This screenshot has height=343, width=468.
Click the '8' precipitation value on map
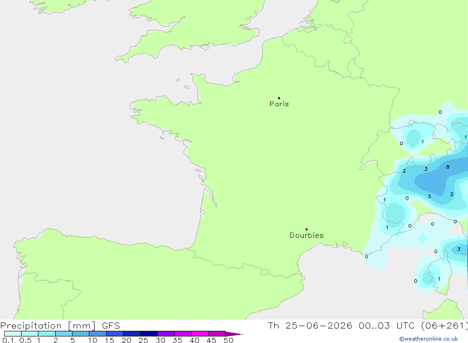448,167
